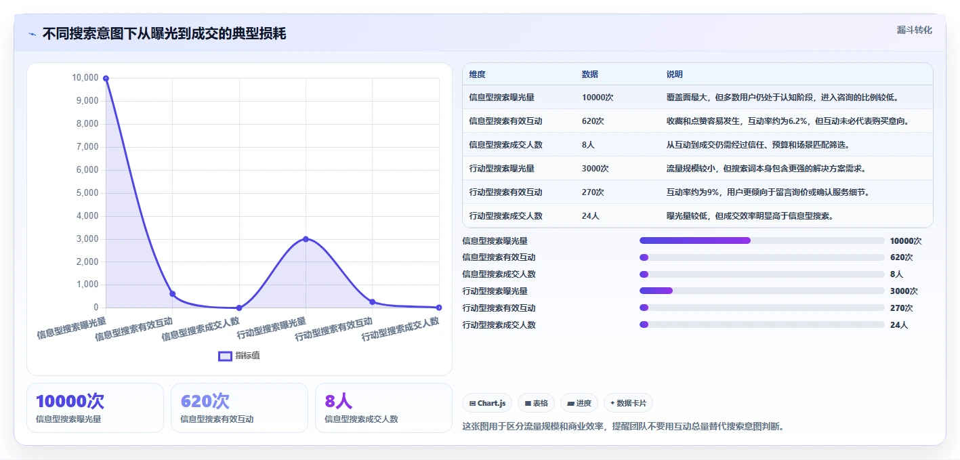
Task: Select the 表格 chip
Action: point(536,403)
